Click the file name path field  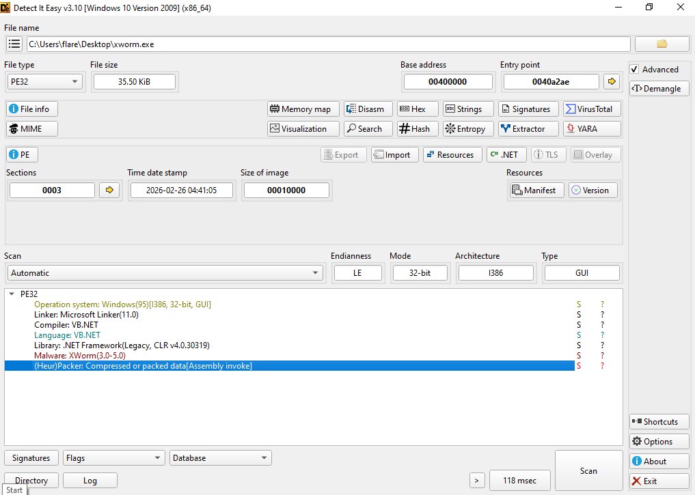point(328,44)
